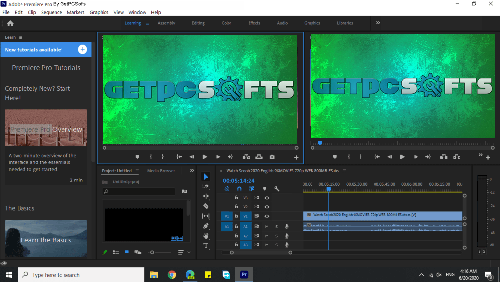The image size is (500, 282).
Task: Click new bin icon beside project search
Action: tap(184, 191)
